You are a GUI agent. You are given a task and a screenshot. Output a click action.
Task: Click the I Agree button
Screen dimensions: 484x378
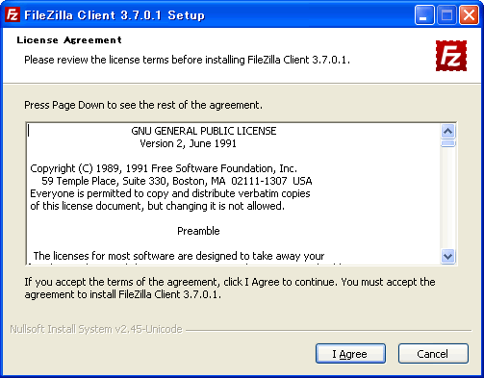click(350, 354)
